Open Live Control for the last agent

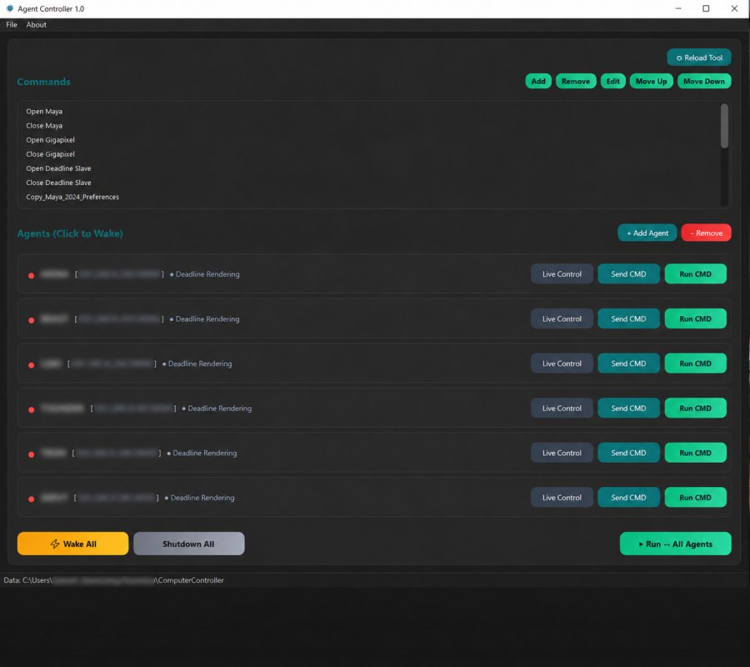(x=562, y=498)
